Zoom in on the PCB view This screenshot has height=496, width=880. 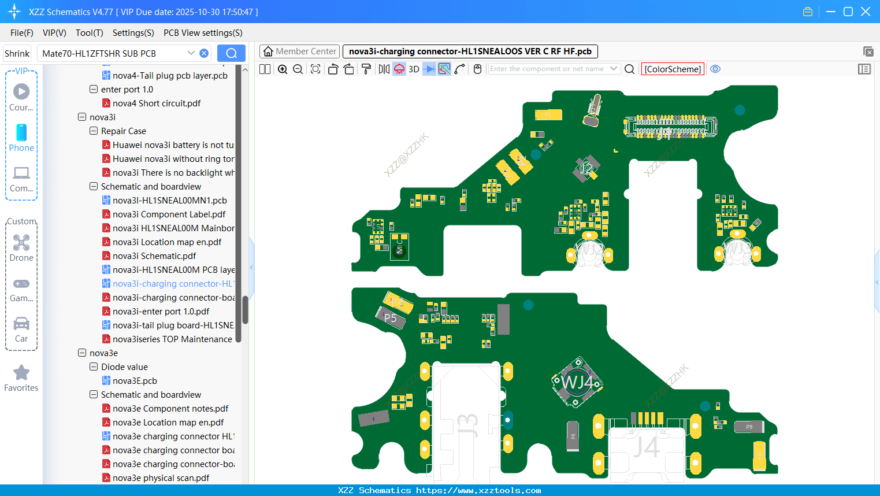(283, 69)
